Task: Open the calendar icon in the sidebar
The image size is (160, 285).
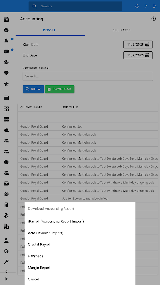Action: pos(6,20)
